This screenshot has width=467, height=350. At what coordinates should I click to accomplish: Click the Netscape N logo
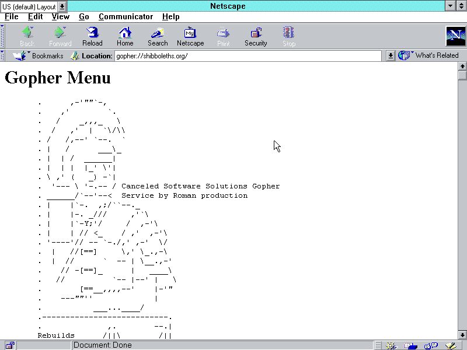(455, 36)
